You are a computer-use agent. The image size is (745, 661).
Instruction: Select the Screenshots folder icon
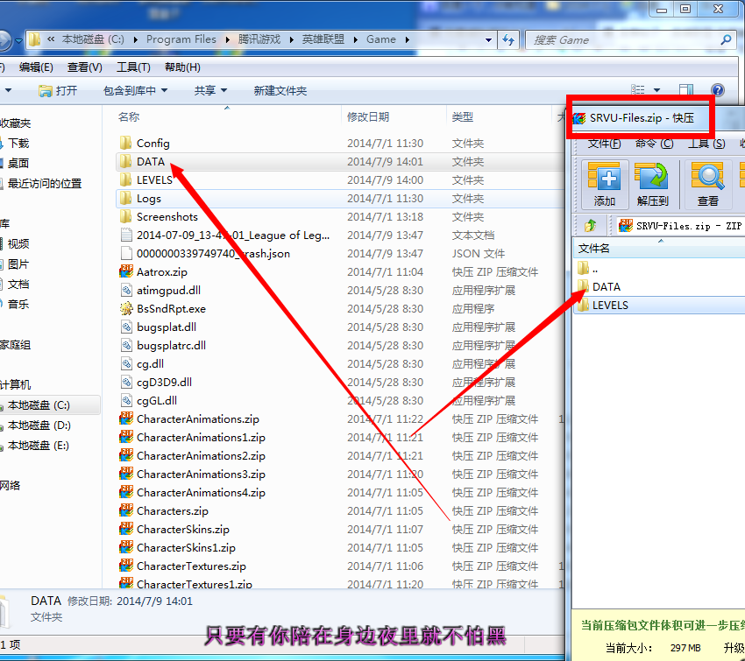point(126,217)
